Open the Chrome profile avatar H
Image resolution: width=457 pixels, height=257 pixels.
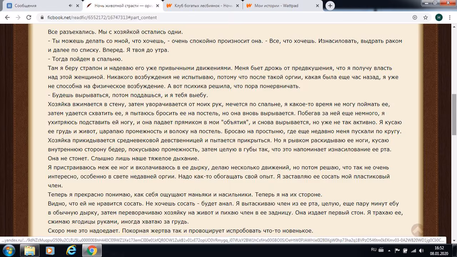click(439, 17)
